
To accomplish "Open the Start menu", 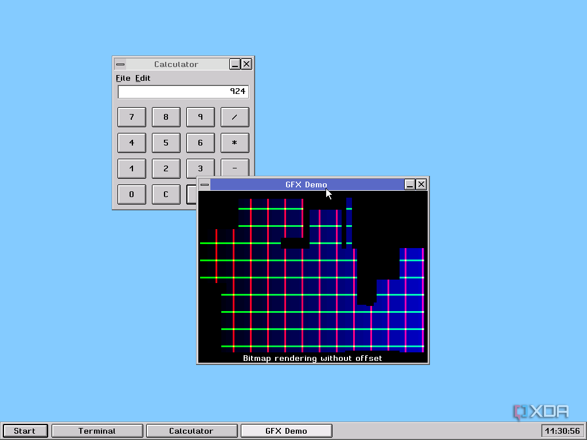I will (25, 431).
